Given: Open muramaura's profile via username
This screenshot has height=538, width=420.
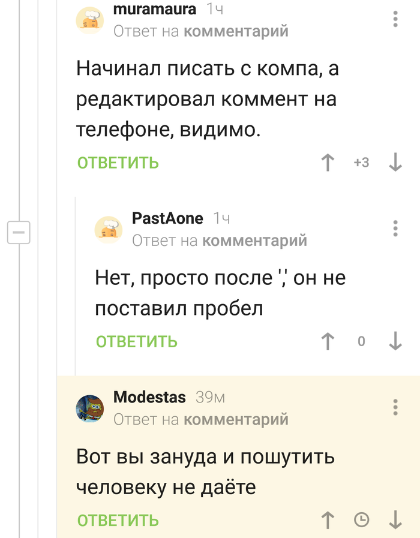Looking at the screenshot, I should (x=154, y=10).
